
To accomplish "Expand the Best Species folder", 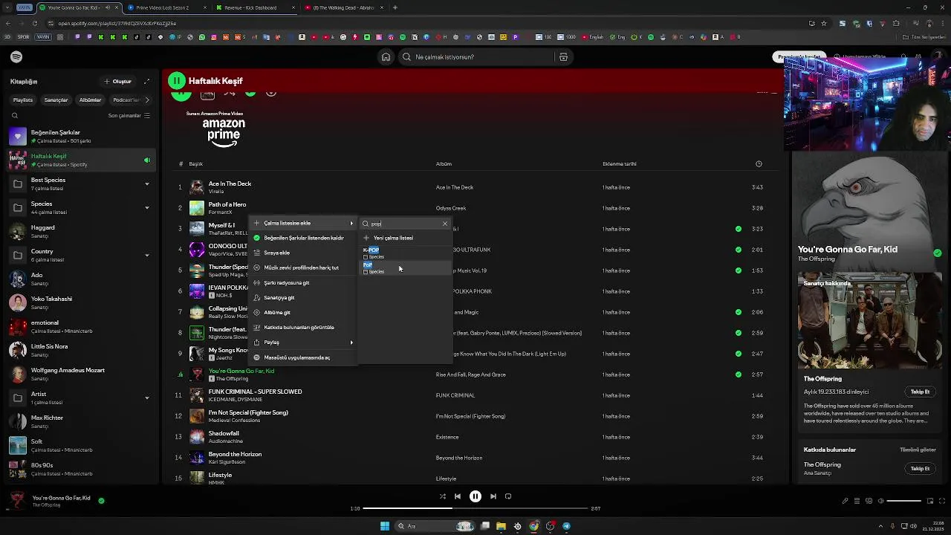I will point(146,184).
